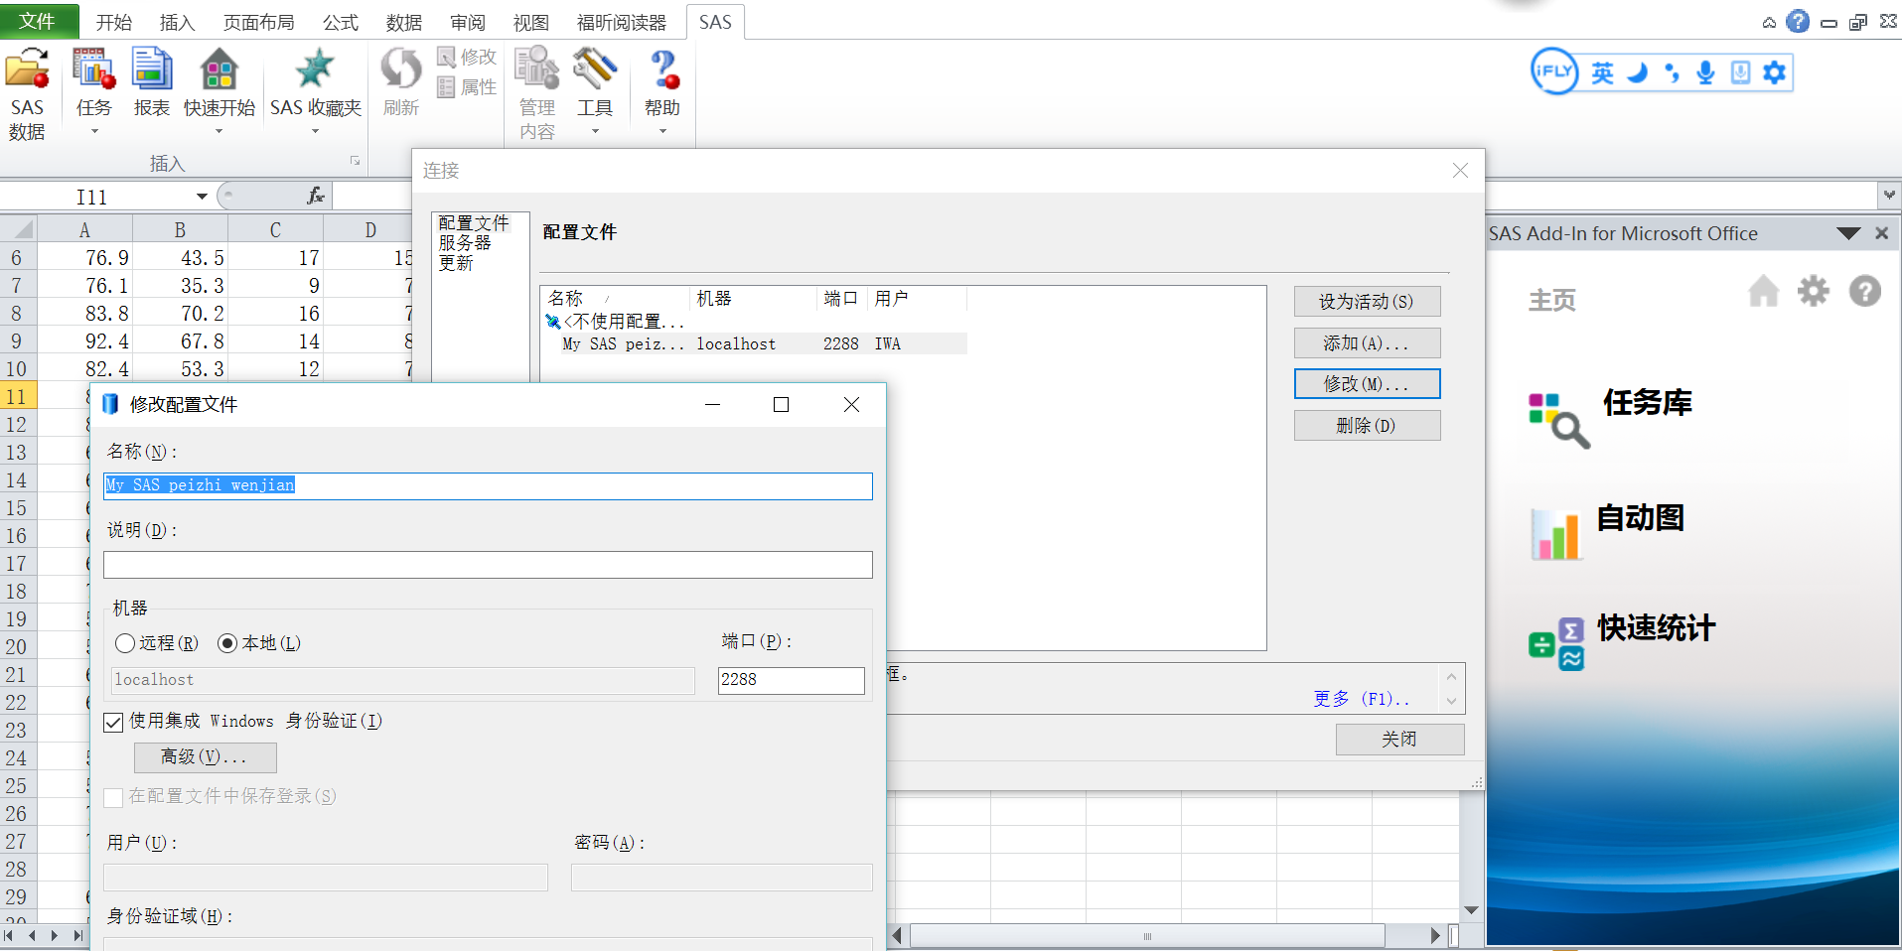Open 高级(V)... advanced settings
The width and height of the screenshot is (1902, 951).
click(x=205, y=757)
